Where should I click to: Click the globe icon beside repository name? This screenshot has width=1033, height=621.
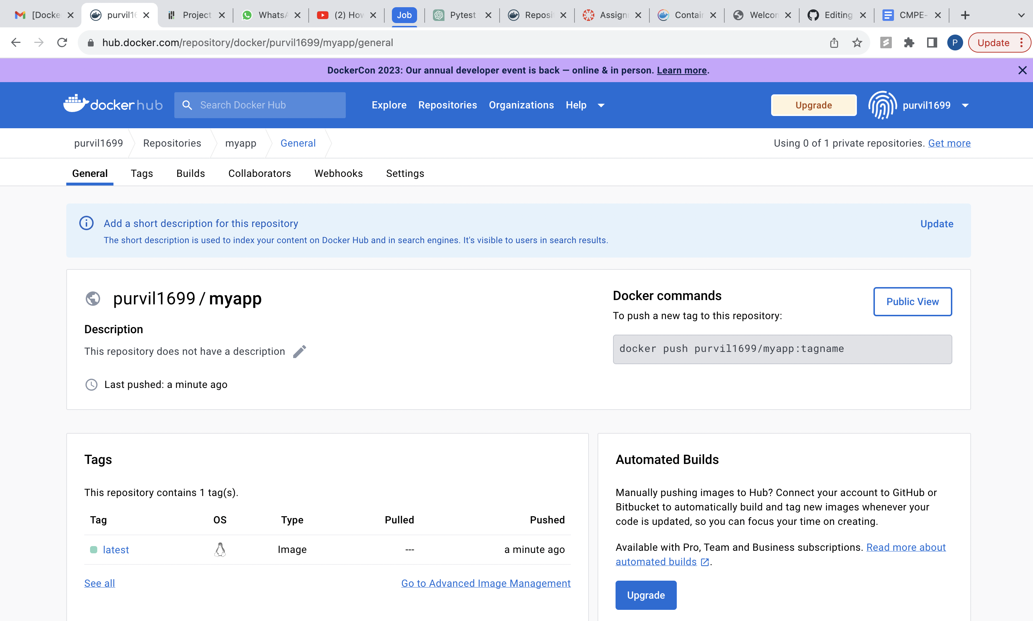click(93, 298)
